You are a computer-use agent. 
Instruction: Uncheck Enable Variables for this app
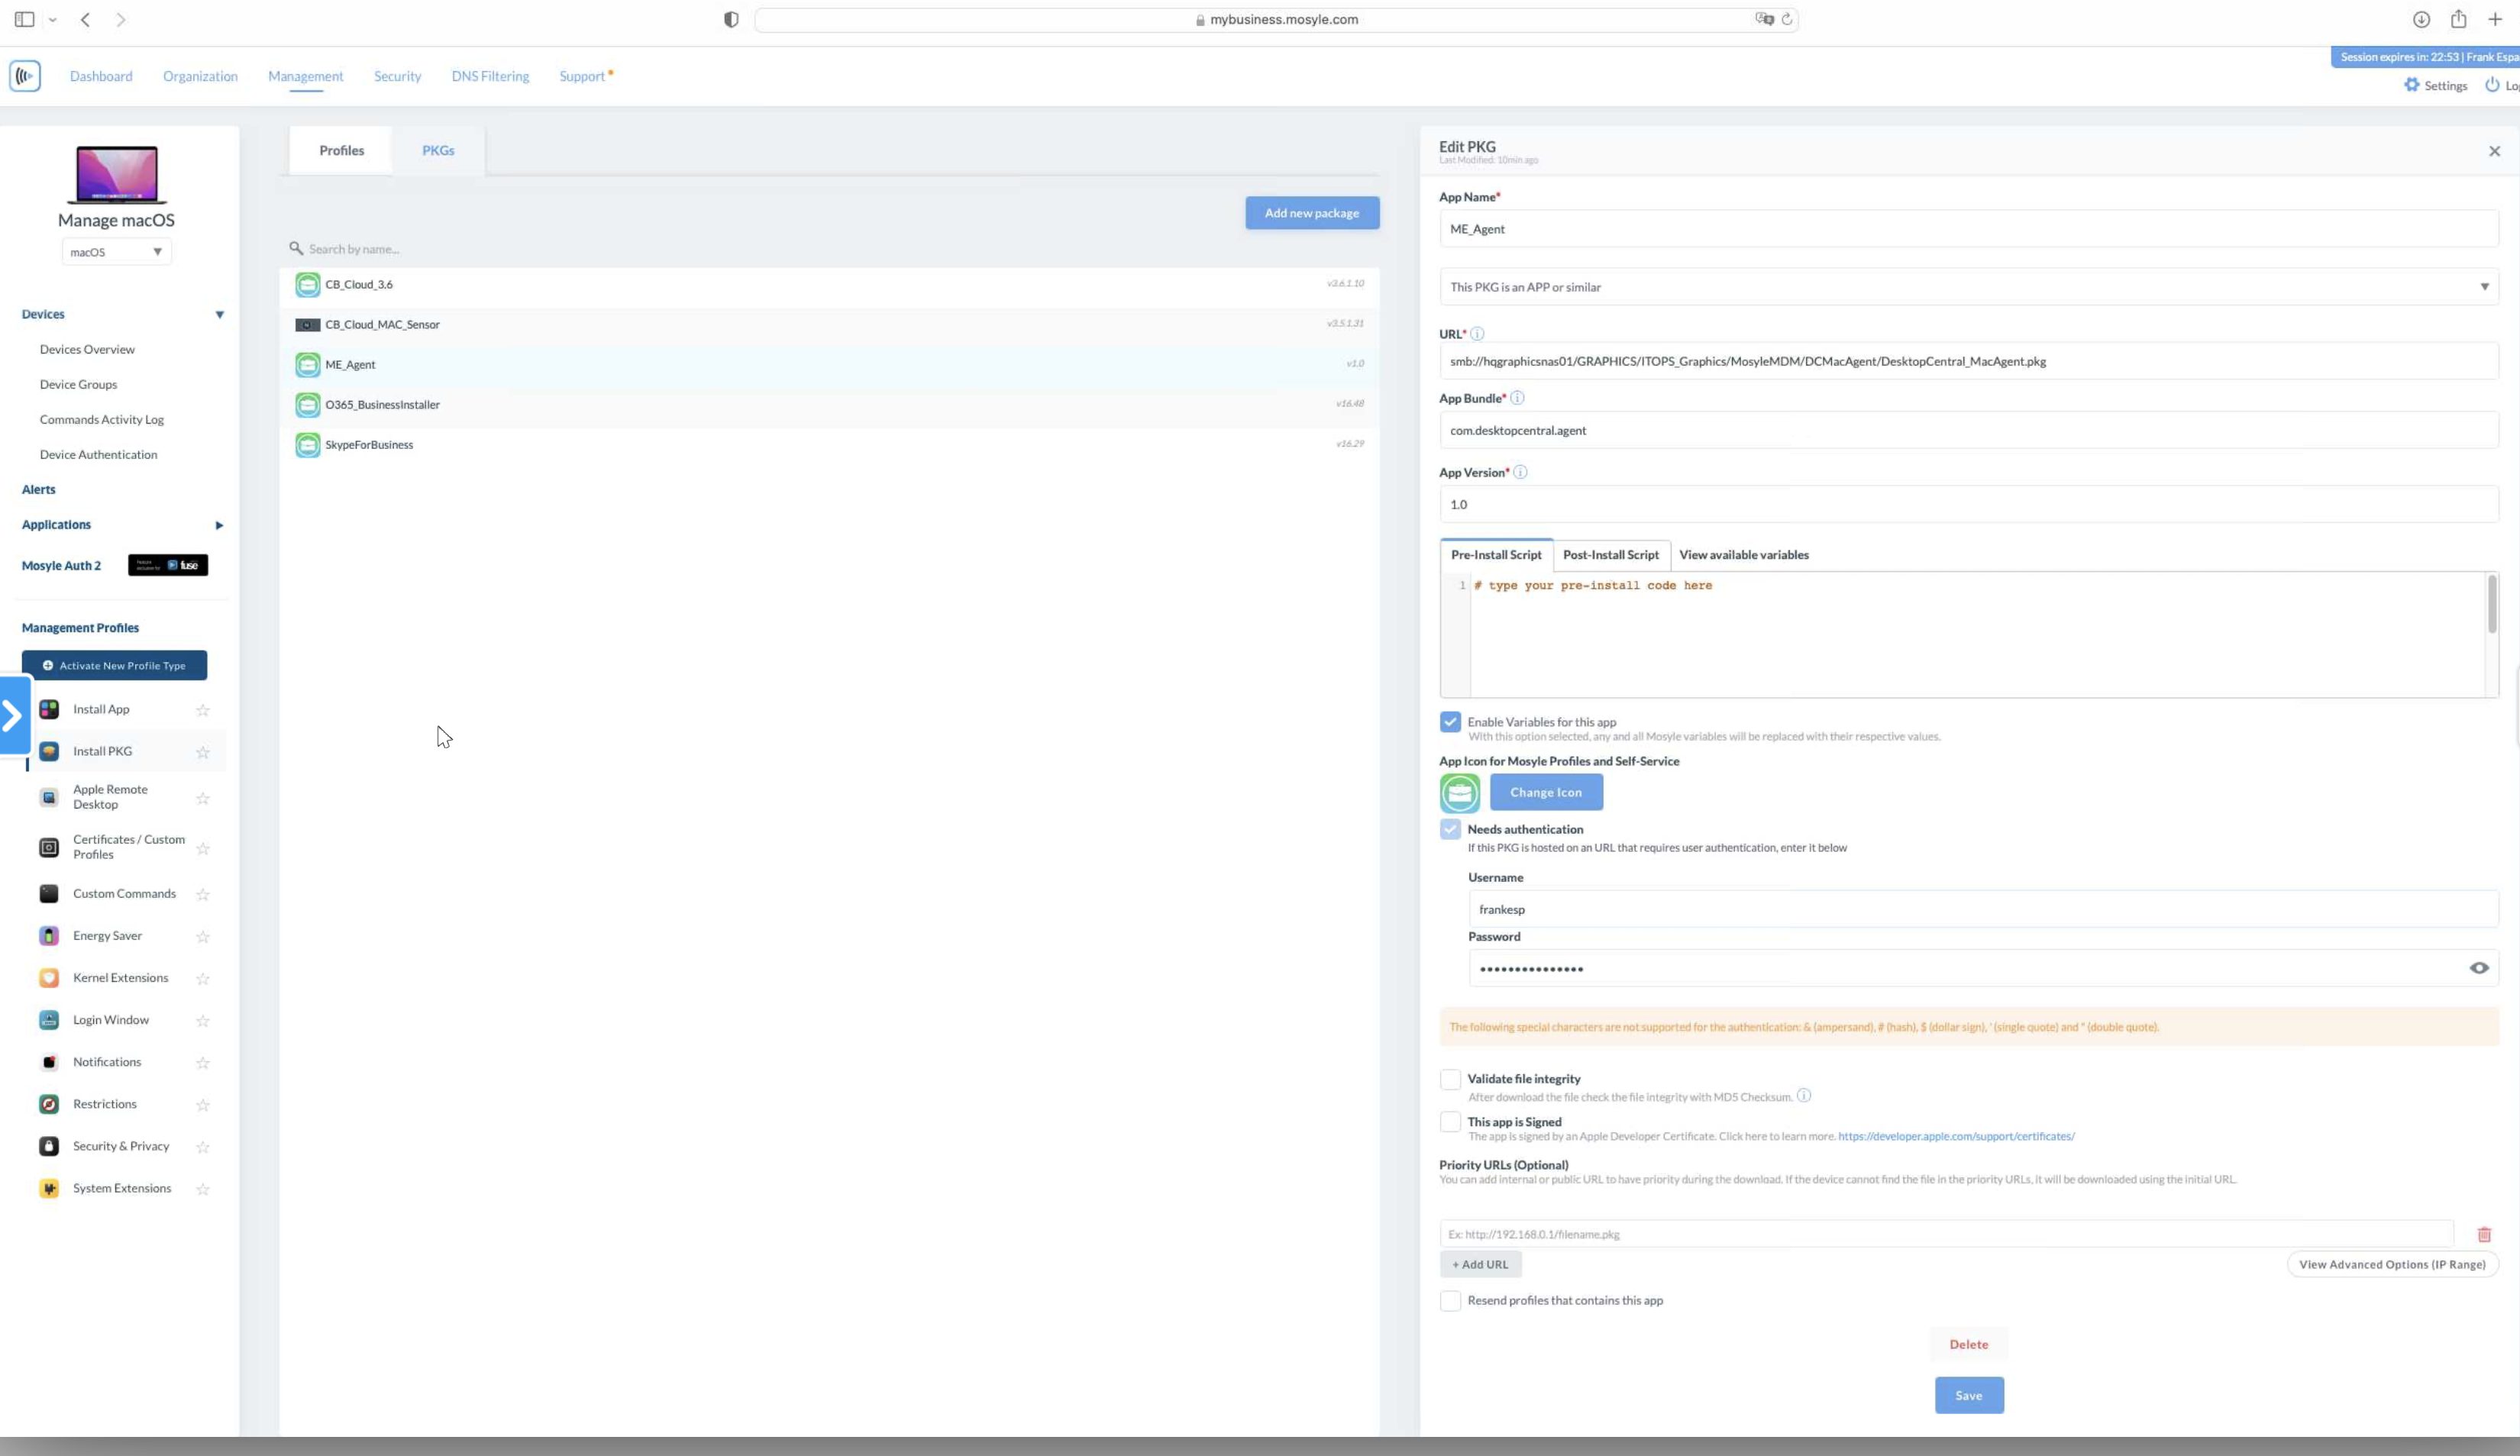(1450, 722)
